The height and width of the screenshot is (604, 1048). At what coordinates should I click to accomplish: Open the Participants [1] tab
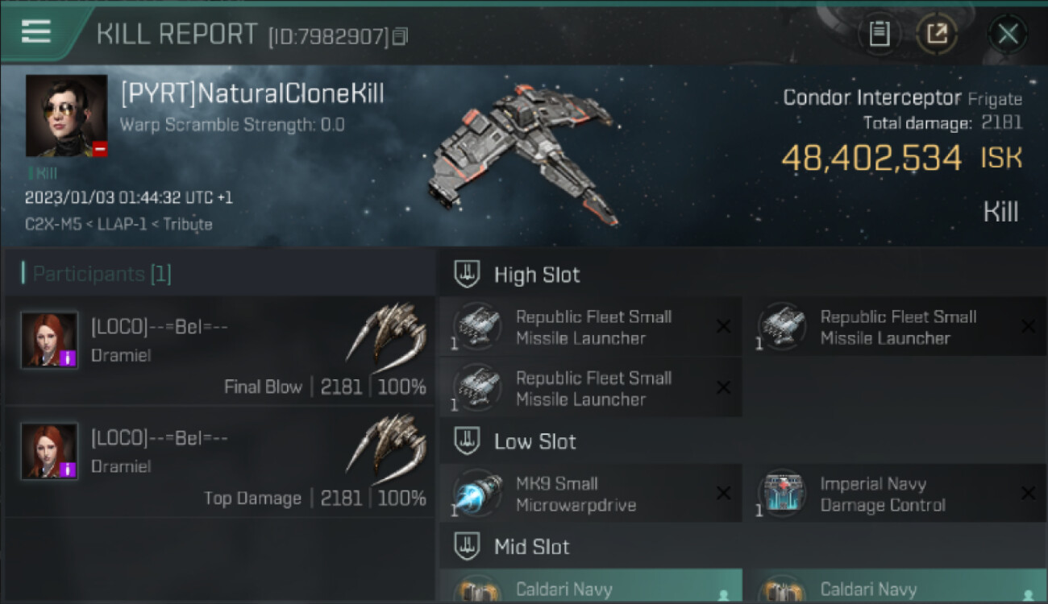(97, 274)
